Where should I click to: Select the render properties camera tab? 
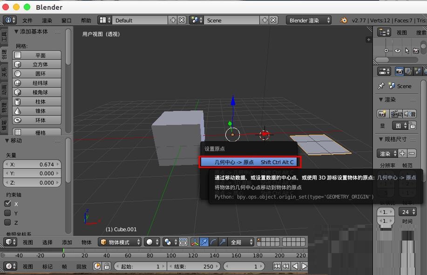pos(399,71)
